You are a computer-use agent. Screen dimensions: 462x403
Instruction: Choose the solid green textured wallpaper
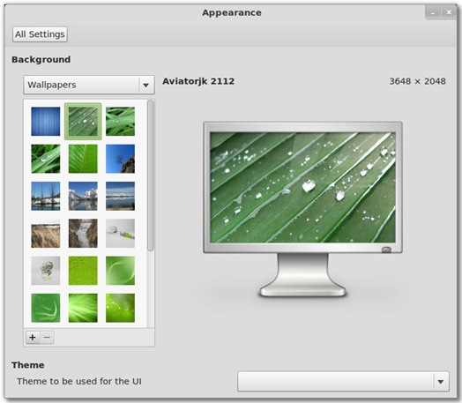(x=83, y=271)
